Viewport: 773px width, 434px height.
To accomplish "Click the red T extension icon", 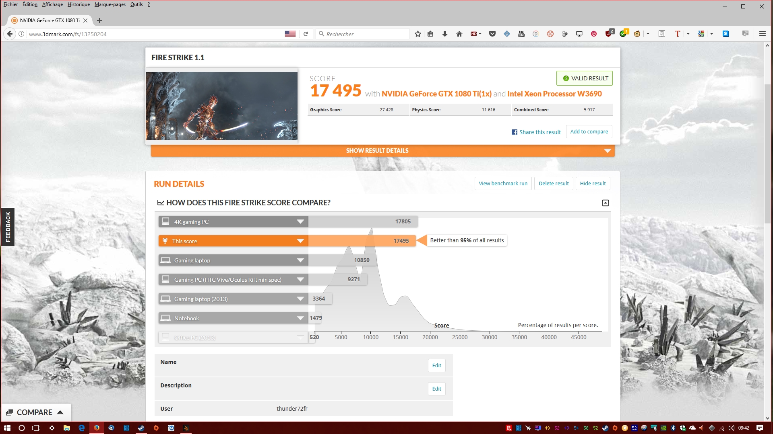I will [678, 34].
